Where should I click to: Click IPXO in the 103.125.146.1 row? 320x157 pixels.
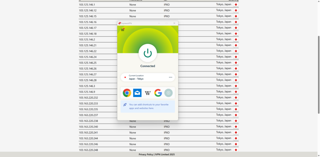[x=167, y=4]
